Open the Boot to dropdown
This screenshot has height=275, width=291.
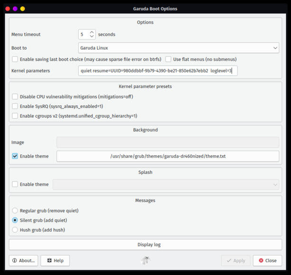click(x=179, y=48)
